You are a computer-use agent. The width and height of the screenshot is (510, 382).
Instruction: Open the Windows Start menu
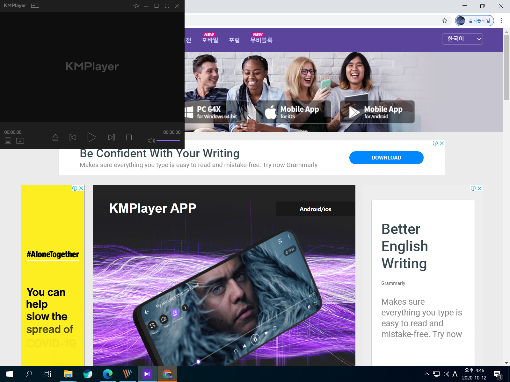click(10, 374)
